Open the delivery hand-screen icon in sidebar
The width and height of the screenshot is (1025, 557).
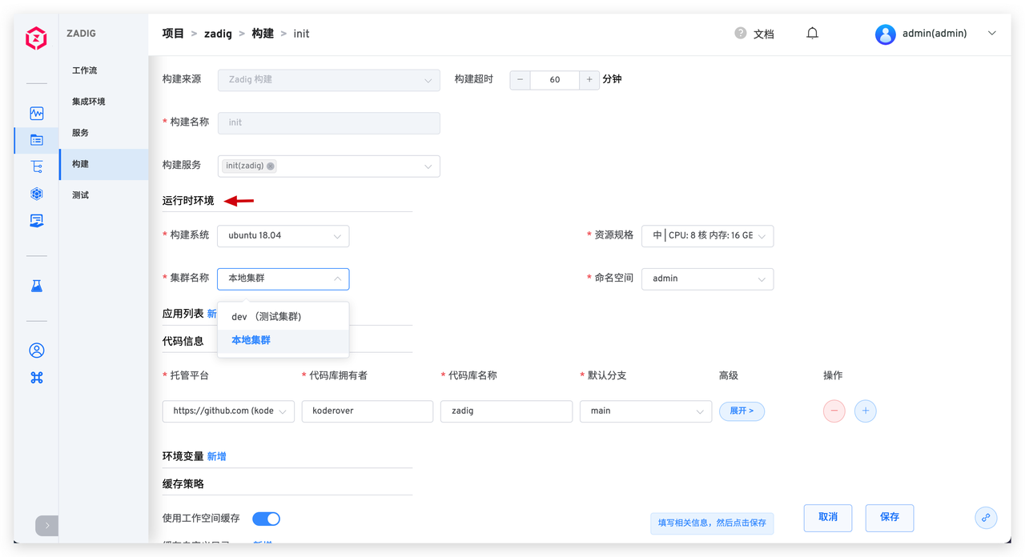[37, 220]
